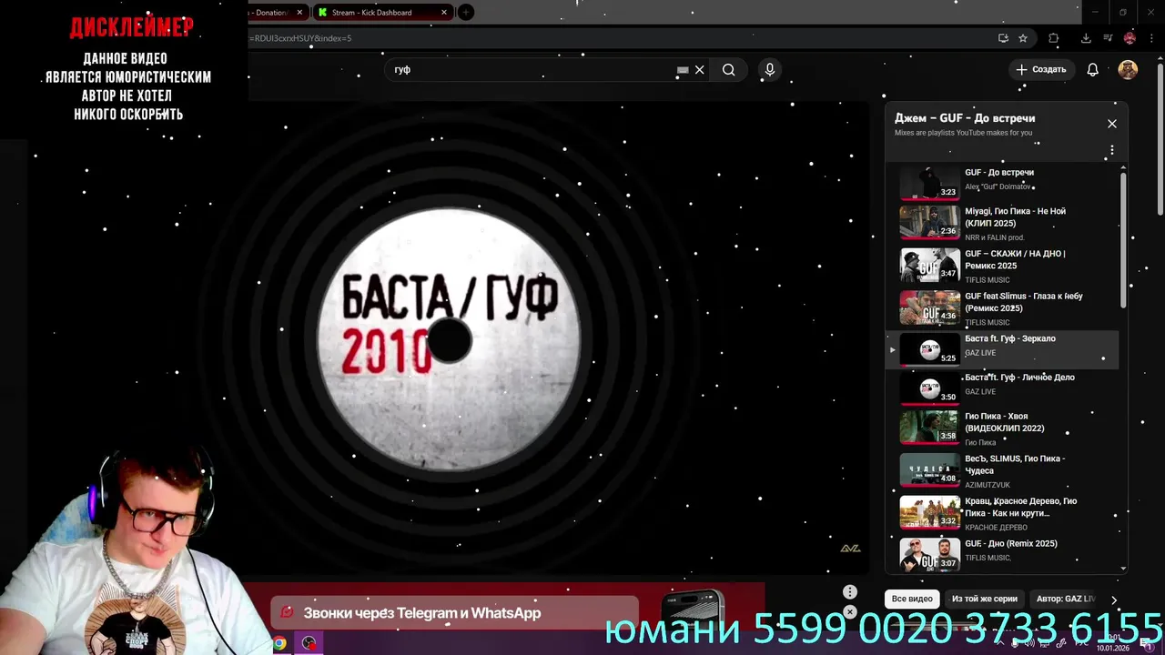Screen dimensions: 1165x655
Task: Bookmark the page with the star icon
Action: [1023, 38]
